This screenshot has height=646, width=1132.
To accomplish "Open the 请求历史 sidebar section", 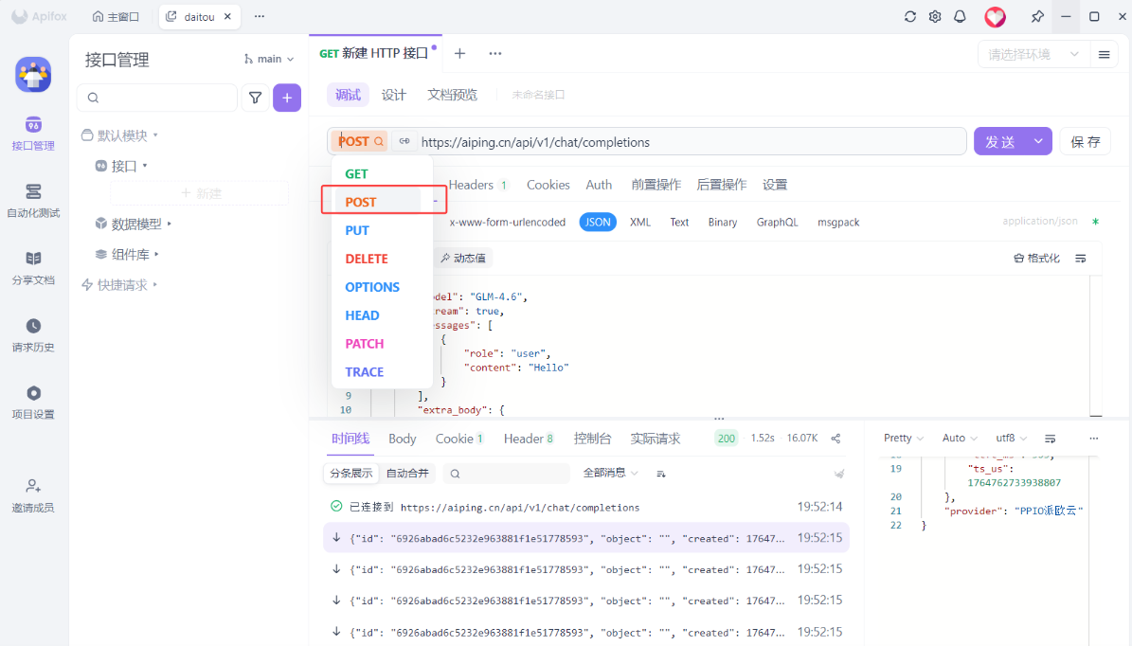I will click(x=33, y=335).
